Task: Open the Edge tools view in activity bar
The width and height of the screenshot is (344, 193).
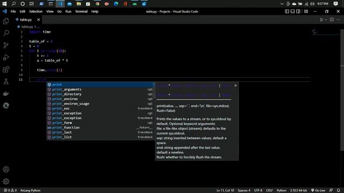Action: 6,106
